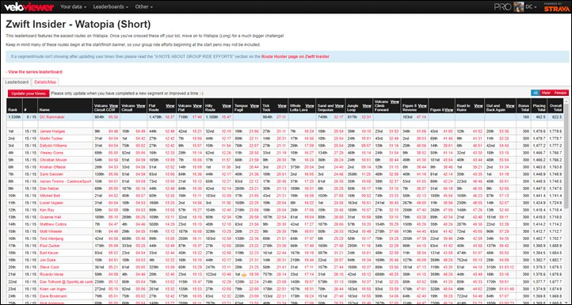Click View link for Tick Tock

(282, 106)
